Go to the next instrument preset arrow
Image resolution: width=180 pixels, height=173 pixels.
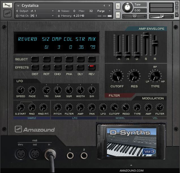point(110,5)
